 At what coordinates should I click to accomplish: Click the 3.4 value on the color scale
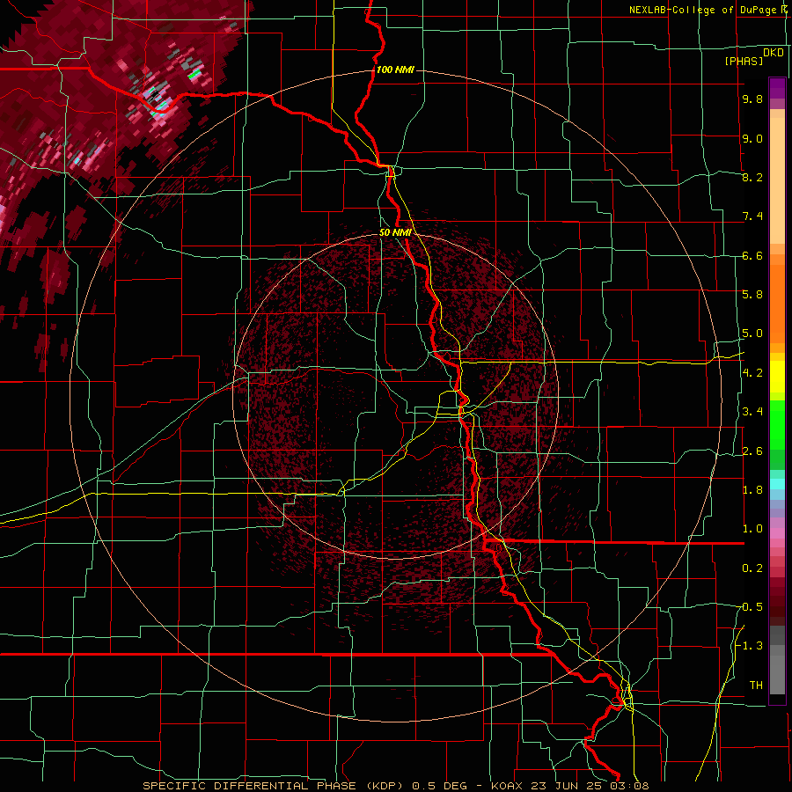click(x=752, y=411)
